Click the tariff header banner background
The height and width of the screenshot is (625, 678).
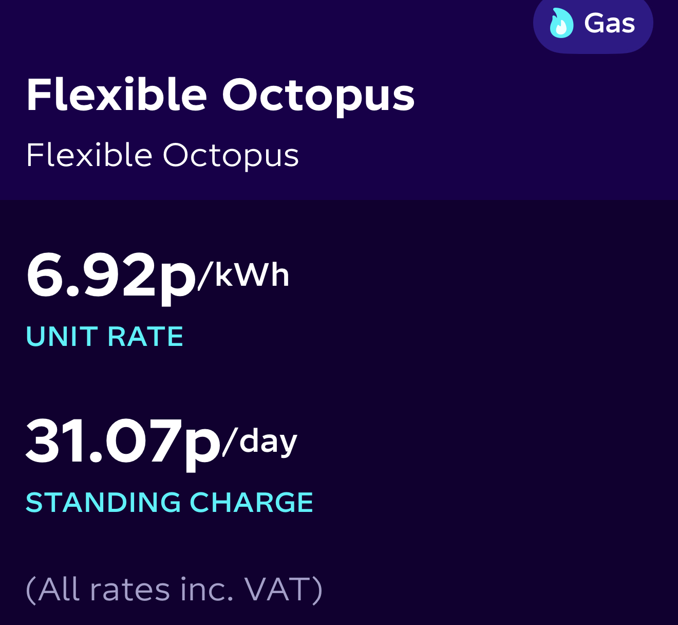tap(339, 100)
